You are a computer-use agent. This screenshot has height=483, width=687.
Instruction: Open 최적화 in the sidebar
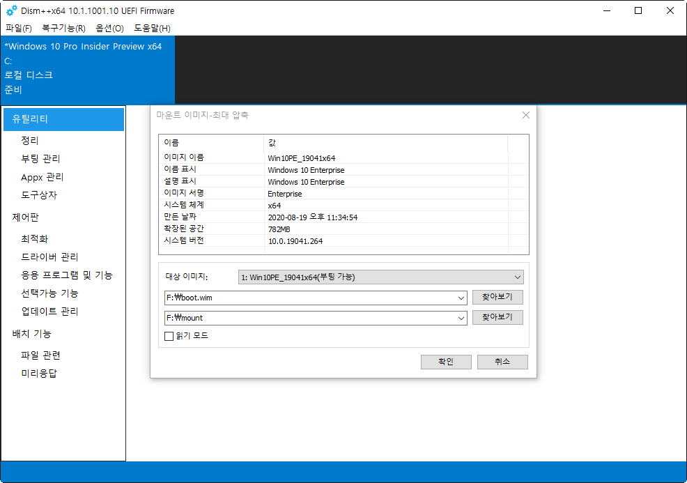35,239
